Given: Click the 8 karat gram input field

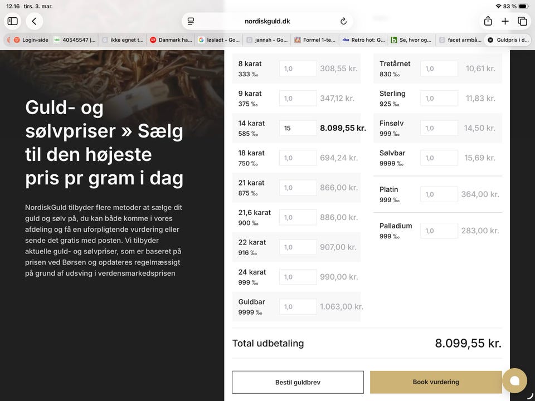Looking at the screenshot, I should [x=298, y=69].
